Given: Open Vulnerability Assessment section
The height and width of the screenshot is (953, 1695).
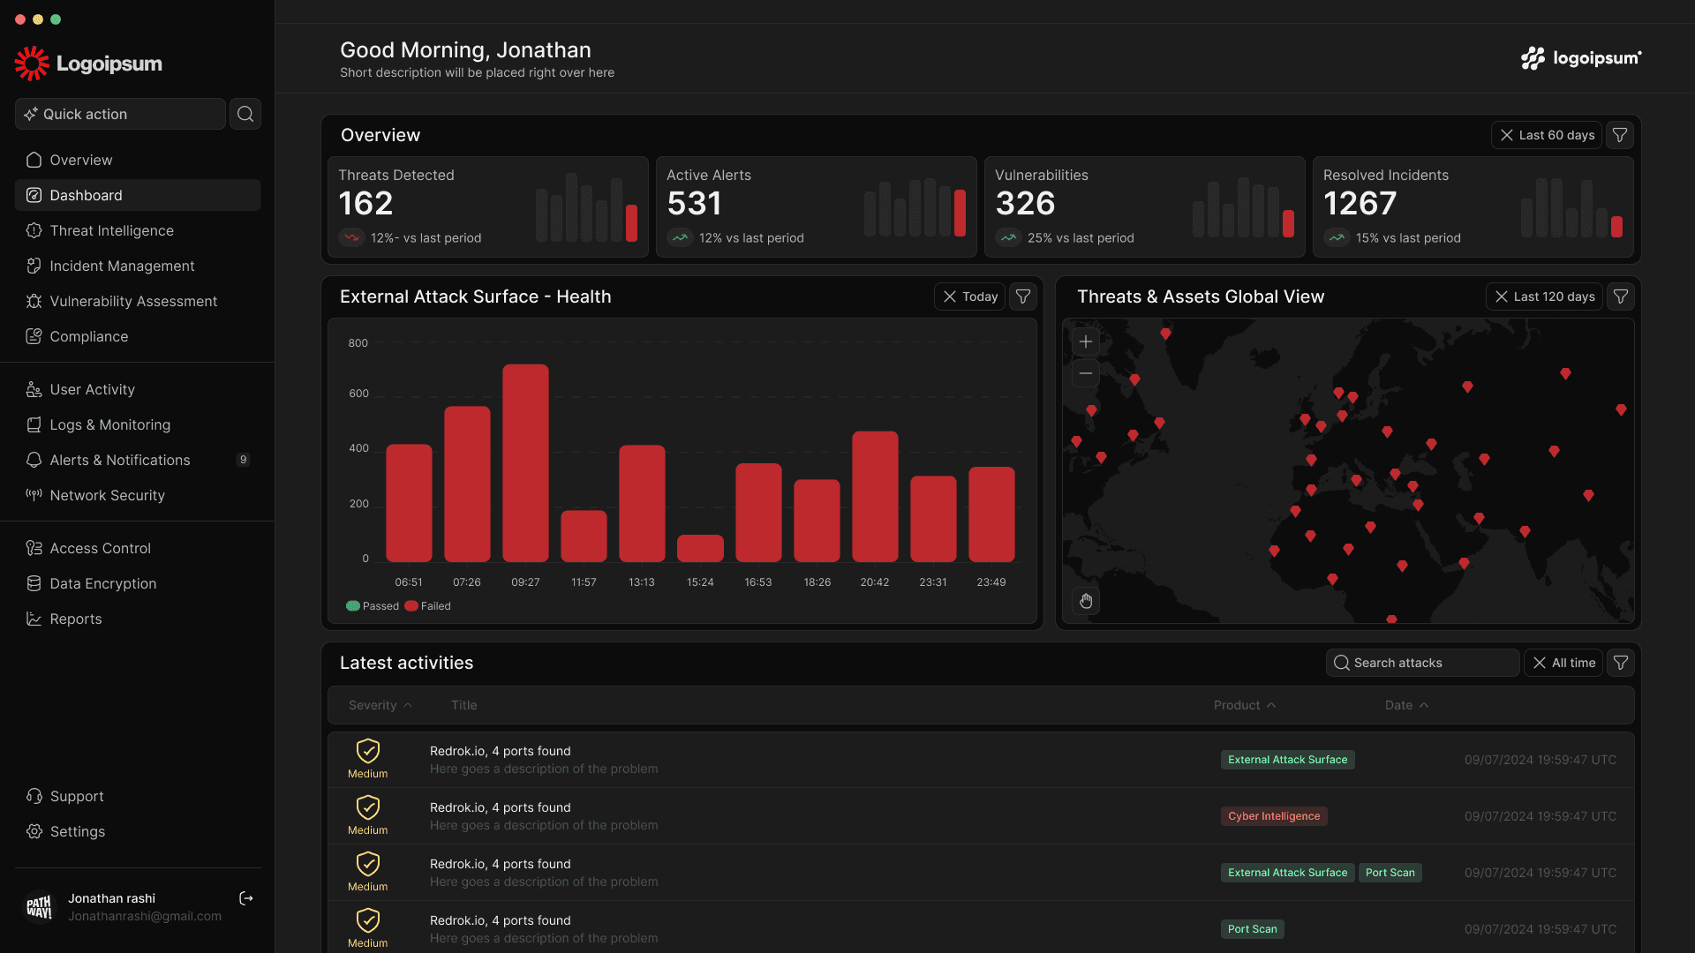Looking at the screenshot, I should click(138, 301).
